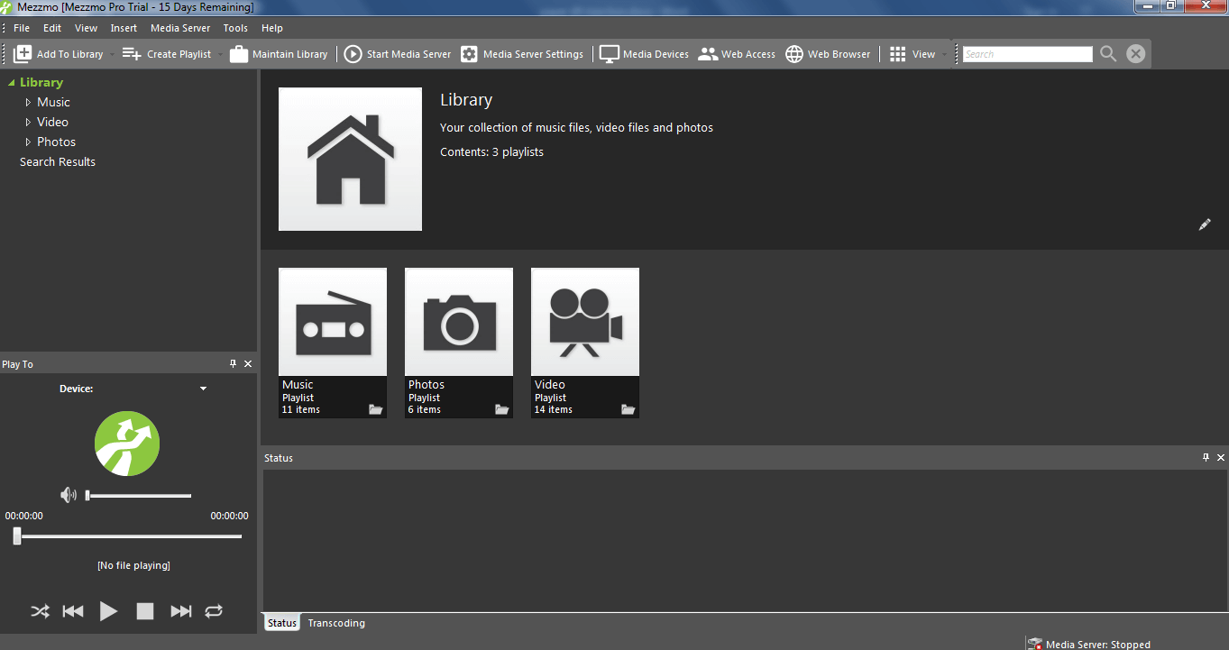The width and height of the screenshot is (1229, 650).
Task: Open the Insert menu
Action: pyautogui.click(x=124, y=28)
